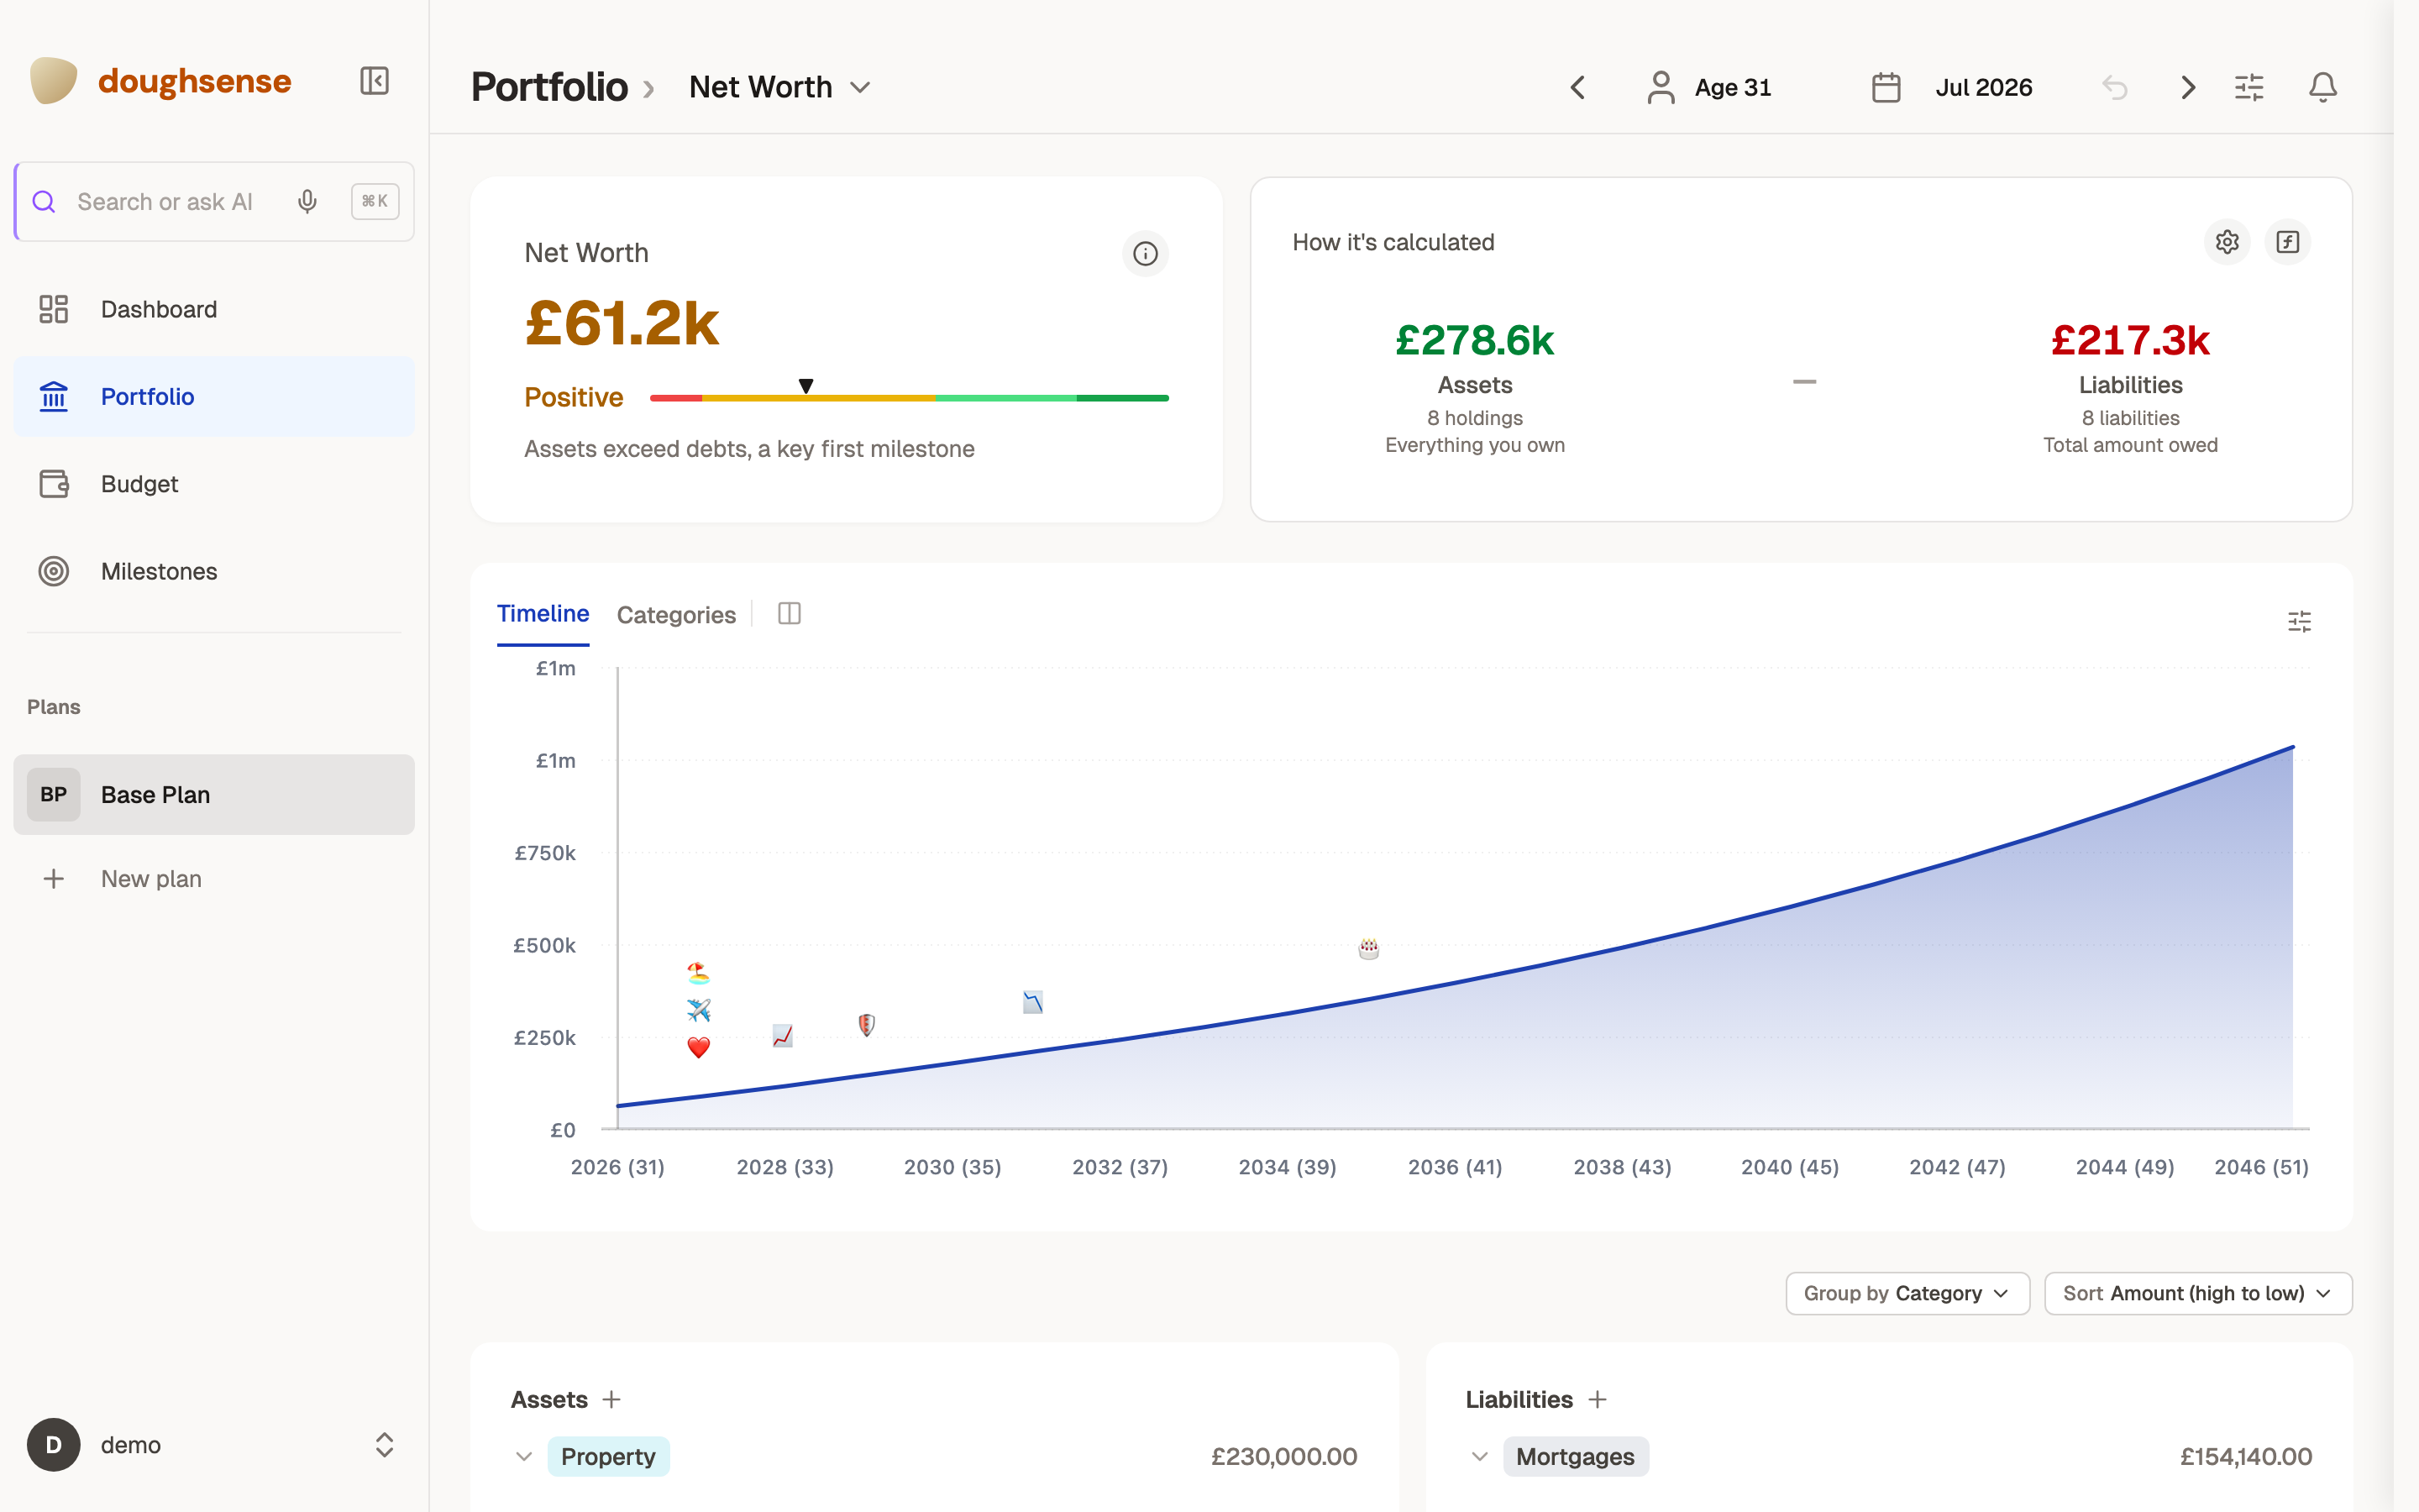Open the Net Worth dropdown in header

[x=779, y=88]
